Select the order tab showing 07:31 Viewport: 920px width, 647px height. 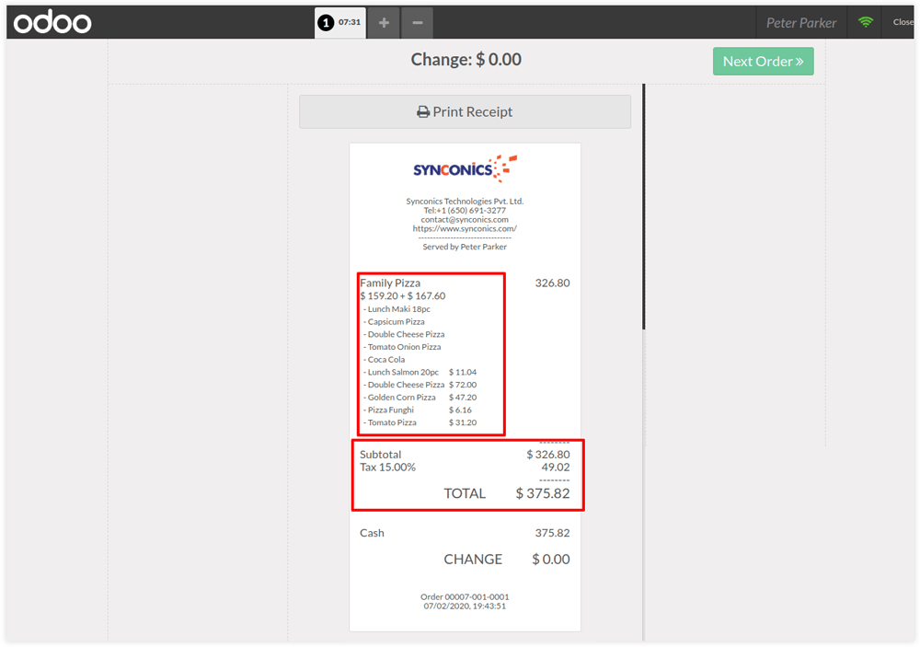(x=339, y=22)
